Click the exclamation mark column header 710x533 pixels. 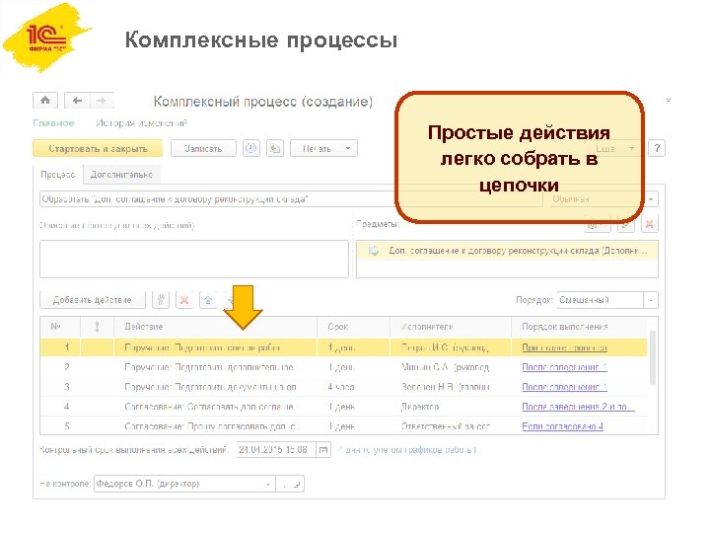[97, 327]
